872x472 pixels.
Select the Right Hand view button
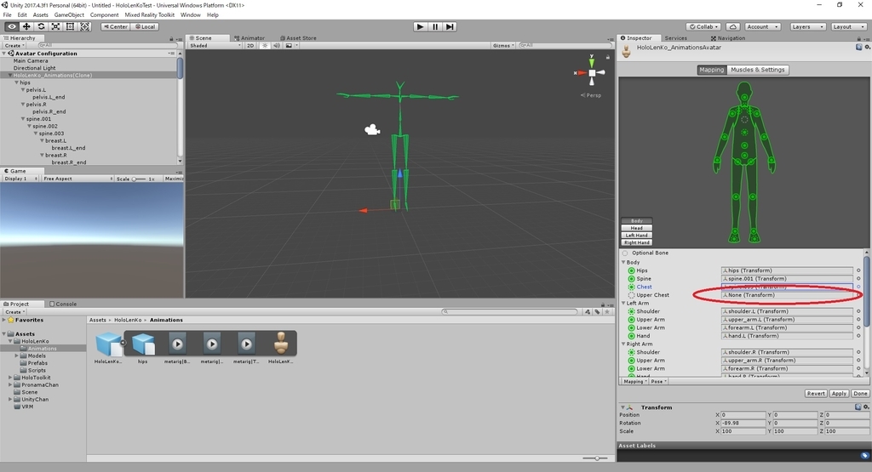tap(636, 242)
